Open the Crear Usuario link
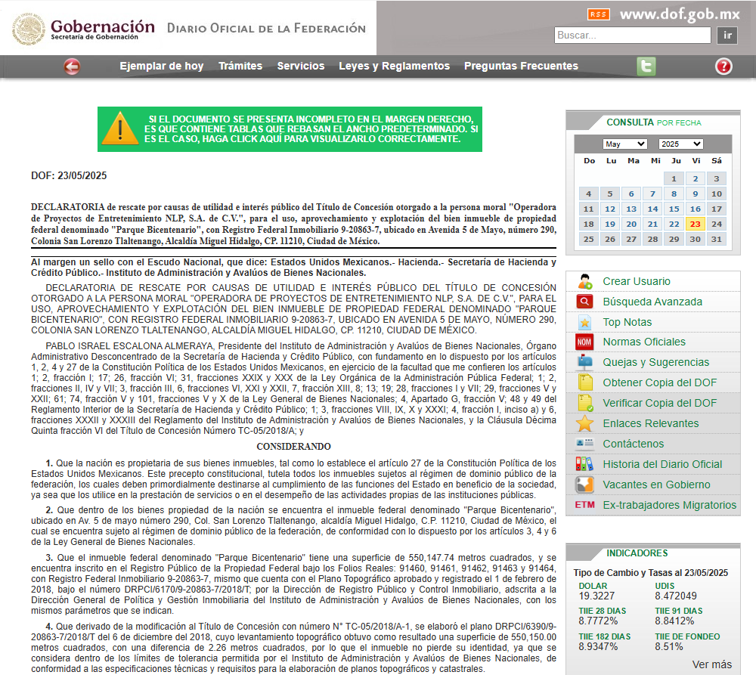 [x=637, y=281]
